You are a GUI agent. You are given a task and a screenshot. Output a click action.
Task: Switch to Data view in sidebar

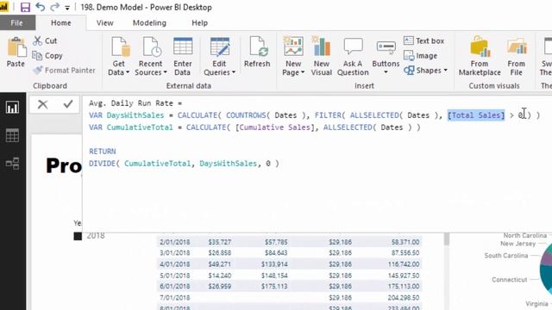[x=12, y=135]
